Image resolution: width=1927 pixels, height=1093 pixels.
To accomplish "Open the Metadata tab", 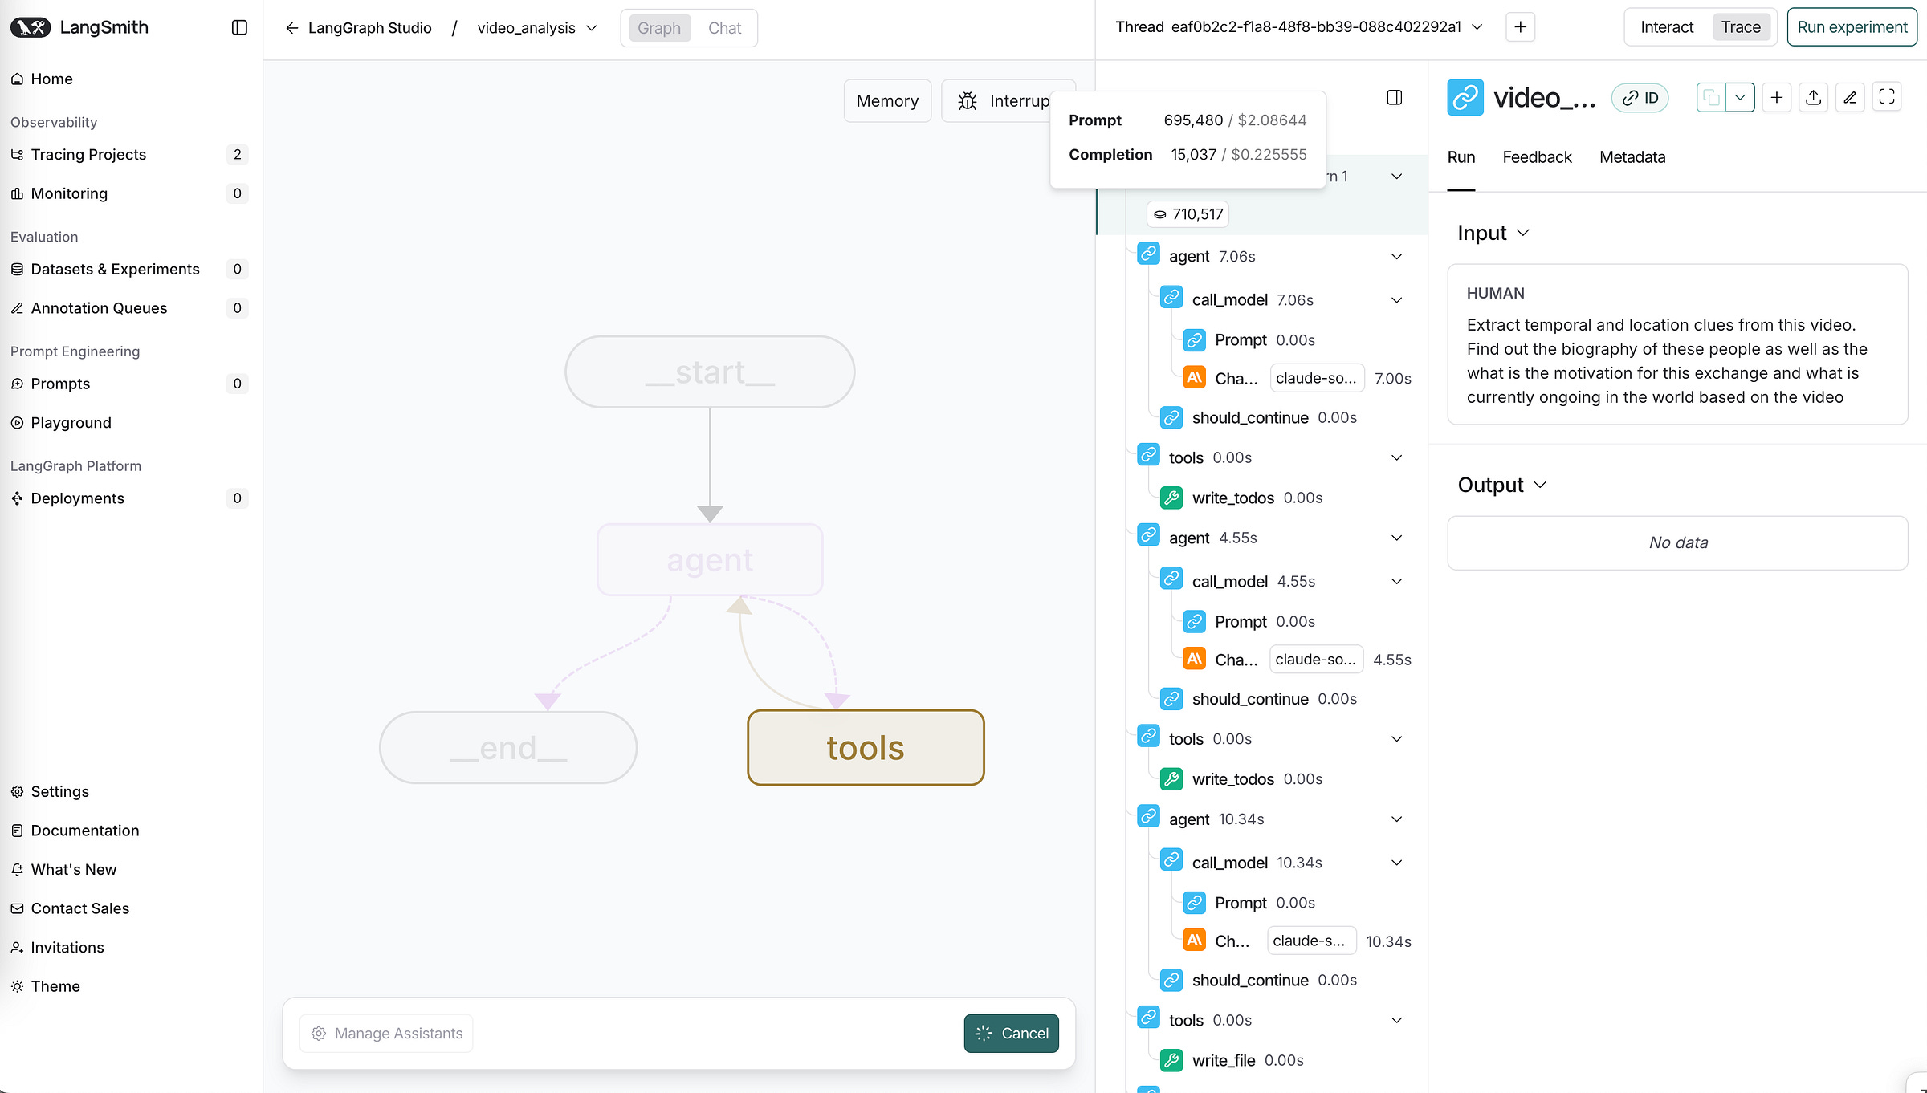I will [x=1632, y=157].
